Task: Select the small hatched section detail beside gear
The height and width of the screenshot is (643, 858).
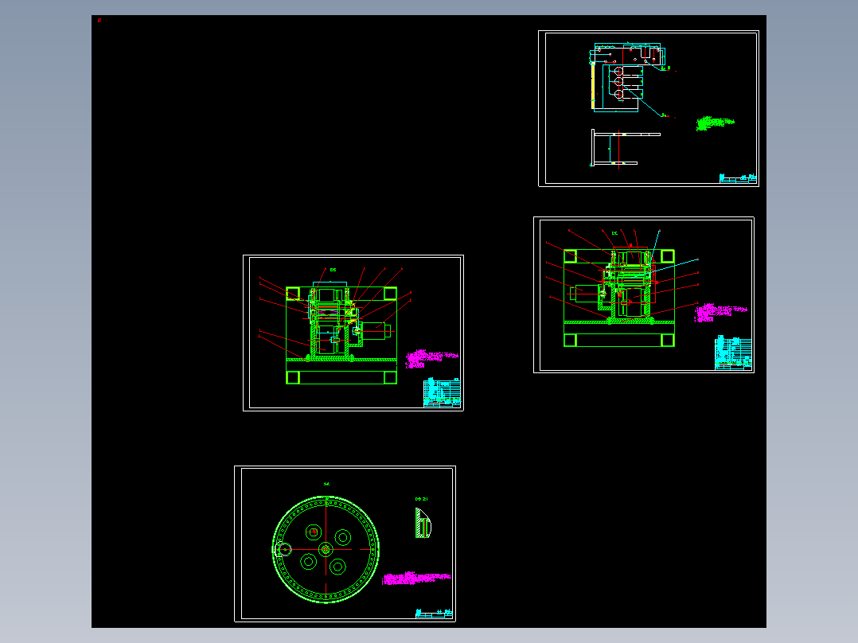Action: point(423,523)
